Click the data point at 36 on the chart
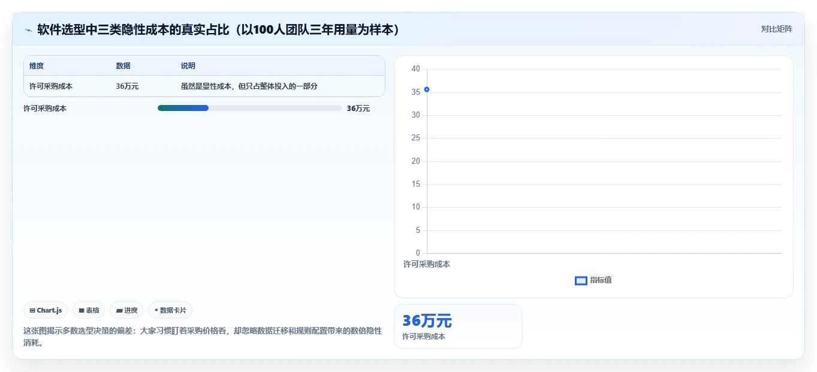 click(427, 89)
